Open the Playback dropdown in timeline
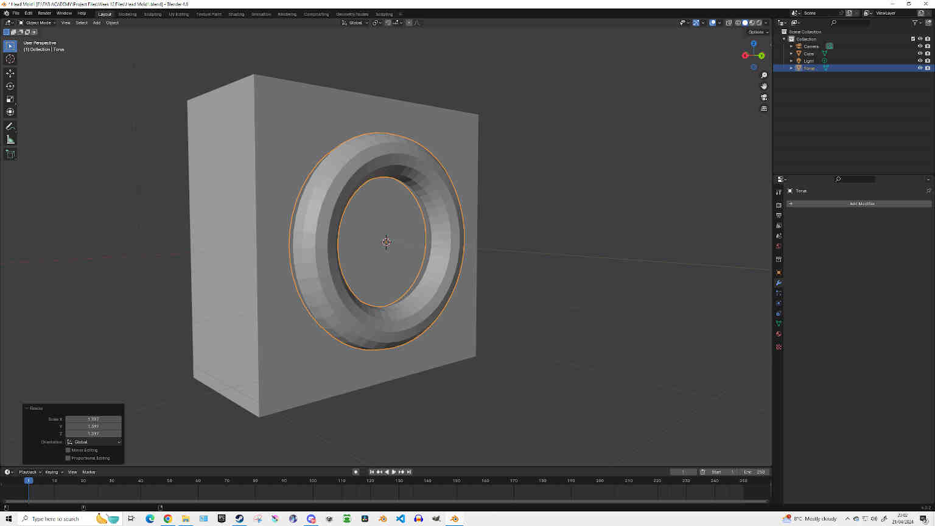 coord(30,472)
